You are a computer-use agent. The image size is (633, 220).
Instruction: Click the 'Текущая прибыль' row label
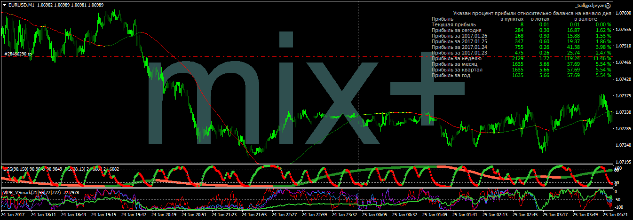coord(453,24)
